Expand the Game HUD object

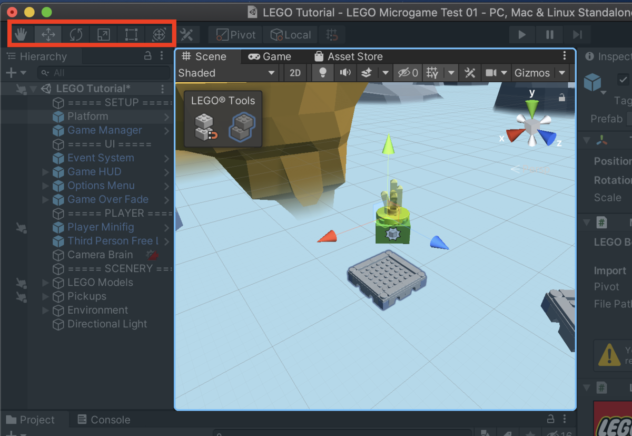[45, 171]
